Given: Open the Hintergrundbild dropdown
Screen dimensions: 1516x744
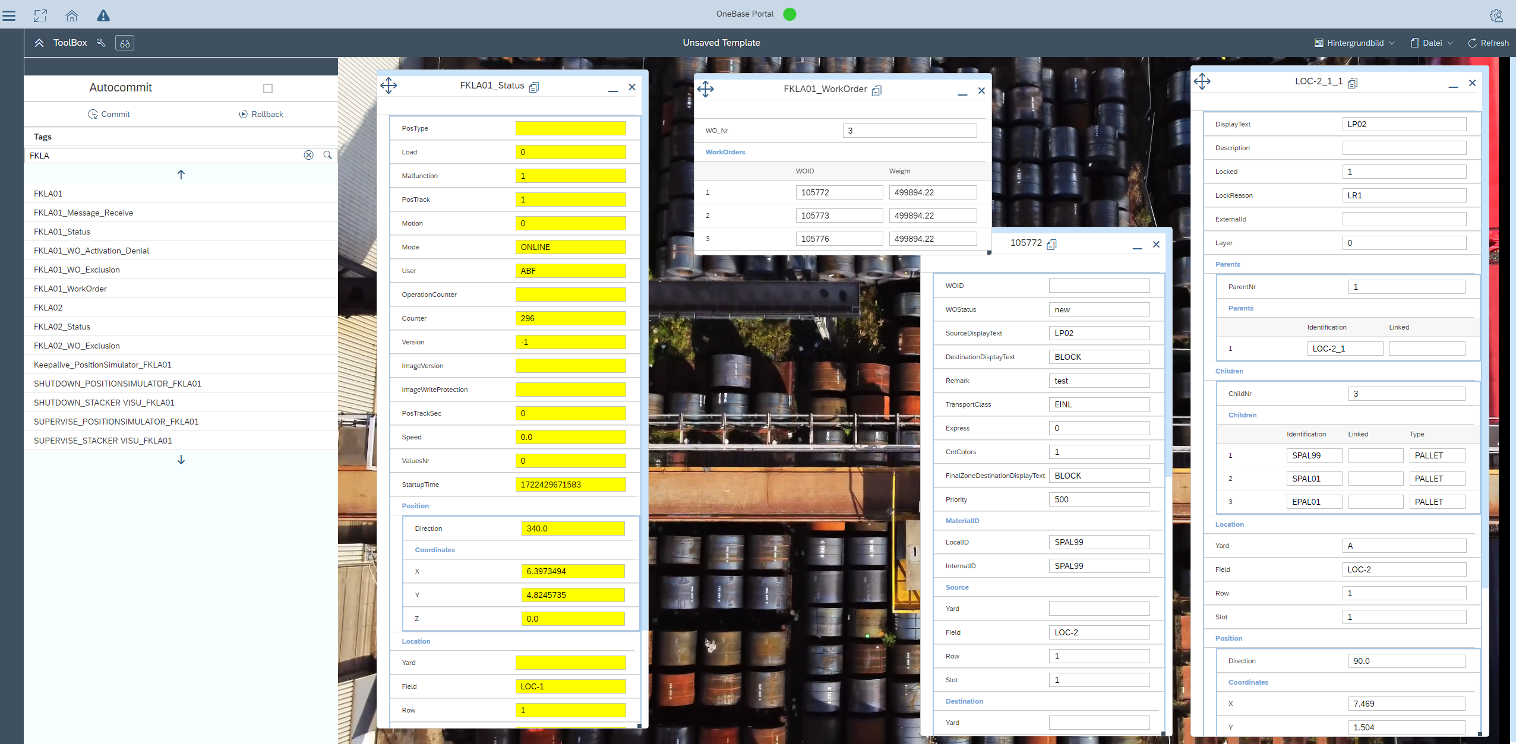Looking at the screenshot, I should (x=1354, y=43).
